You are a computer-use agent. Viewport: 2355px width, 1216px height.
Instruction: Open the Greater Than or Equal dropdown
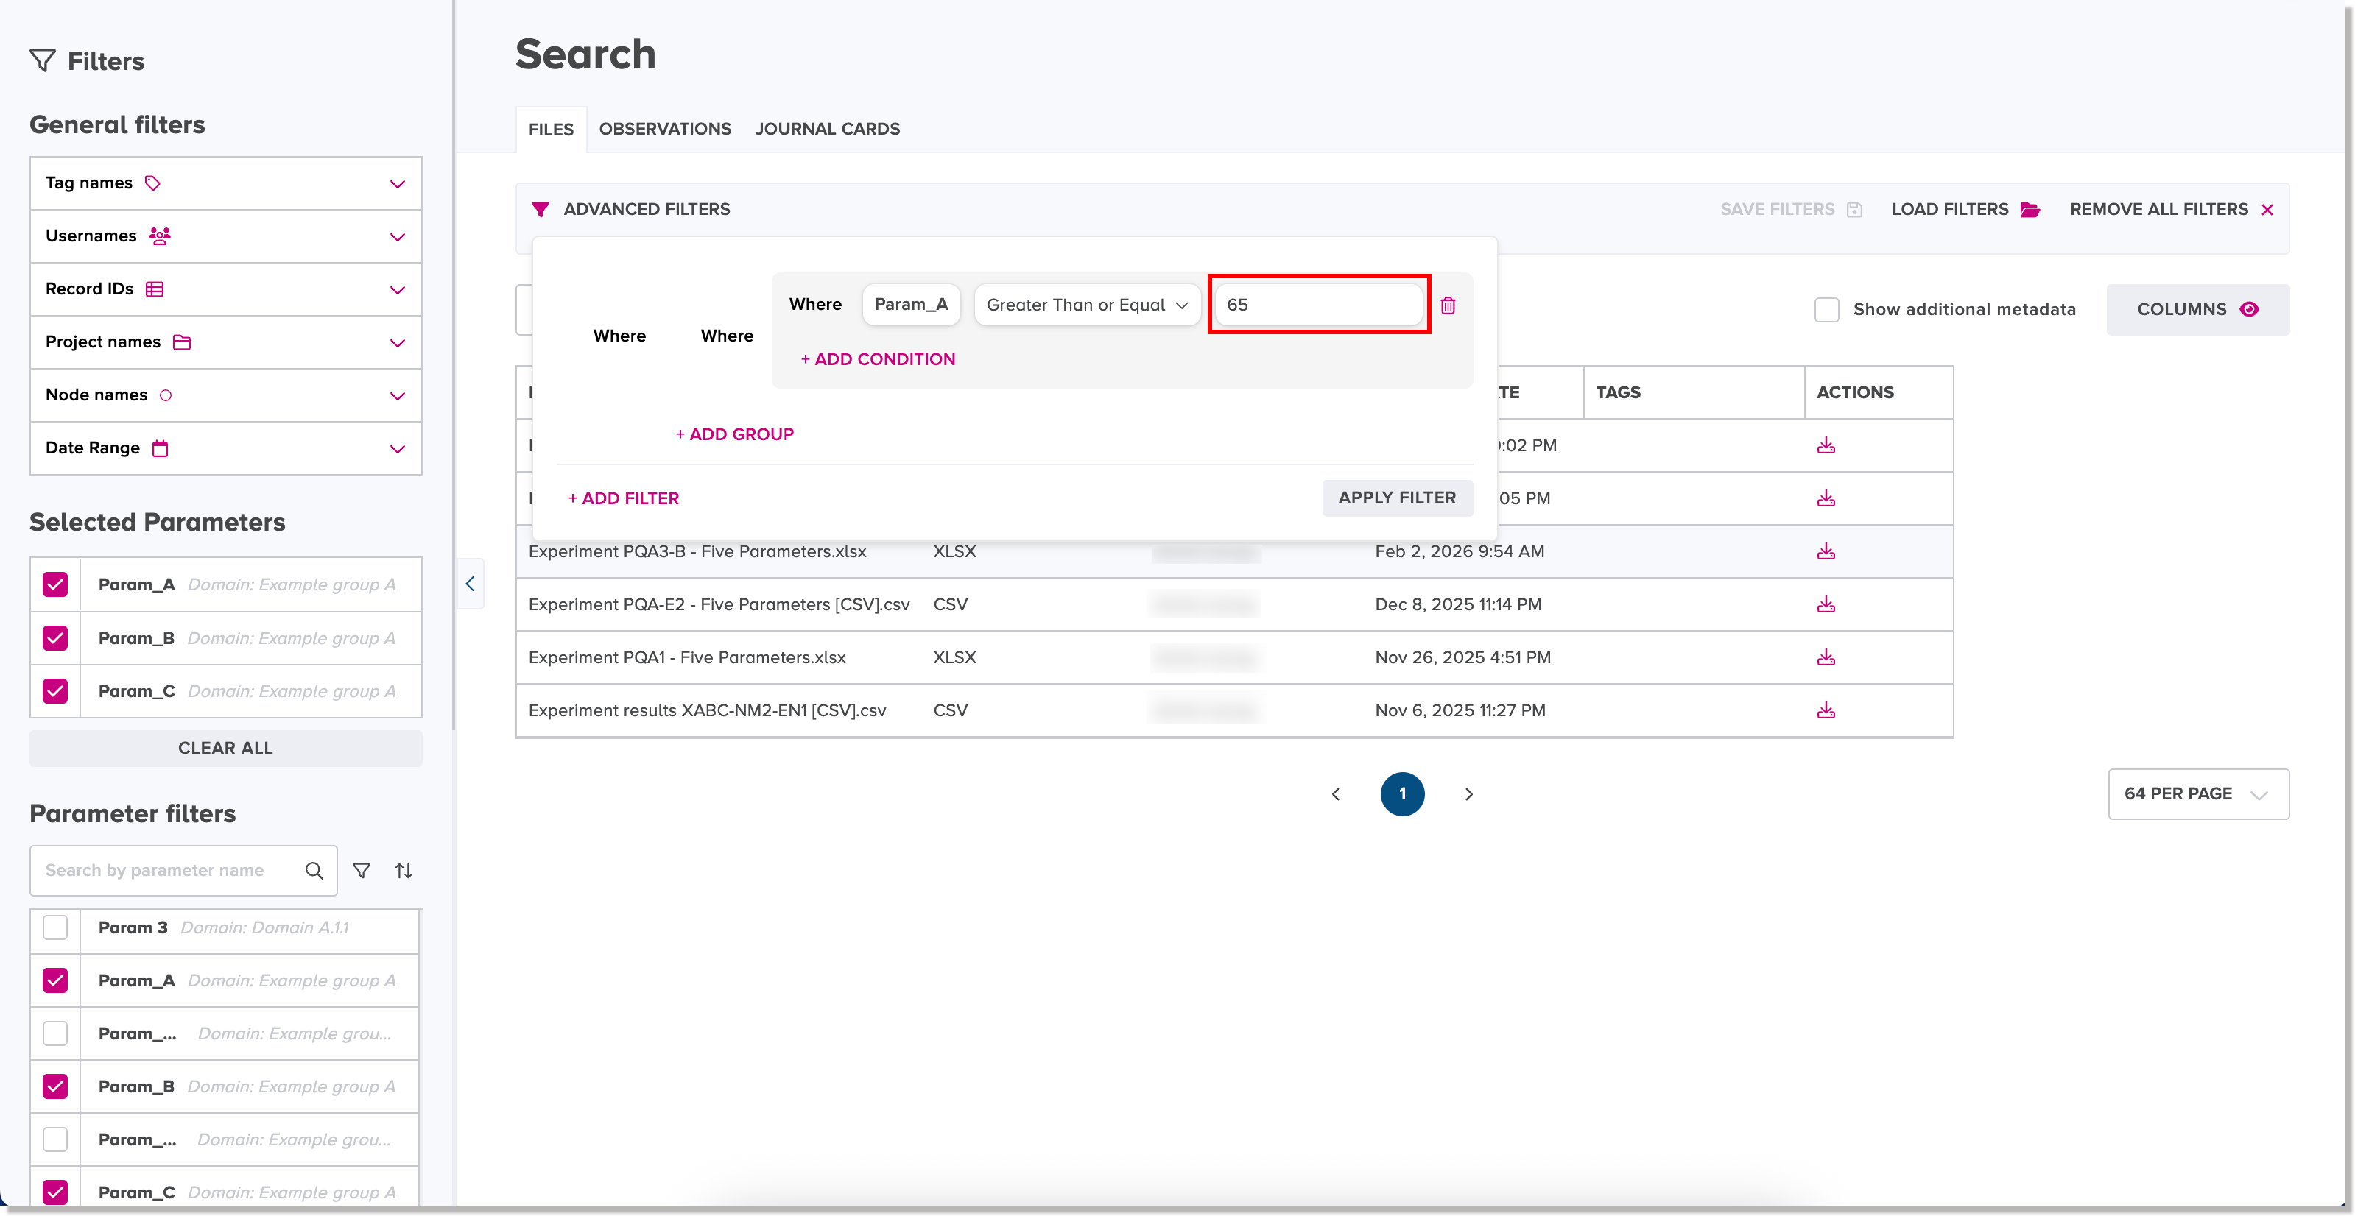[1087, 305]
